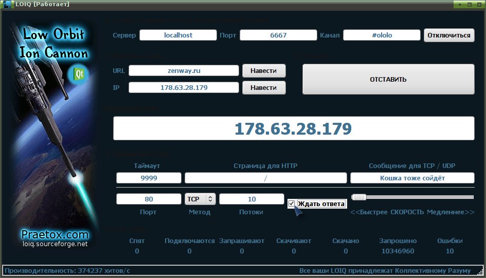
Task: Click the 'Сообщение для TCP / UDP' label
Action: coord(412,165)
